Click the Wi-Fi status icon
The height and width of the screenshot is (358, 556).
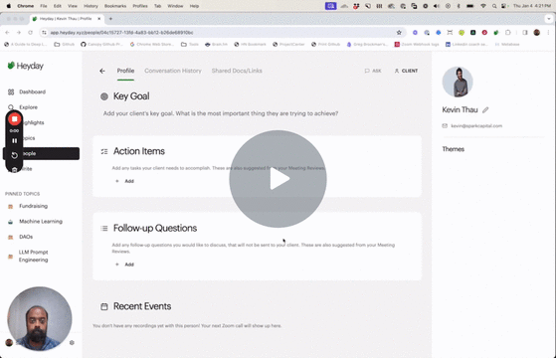[x=483, y=6]
